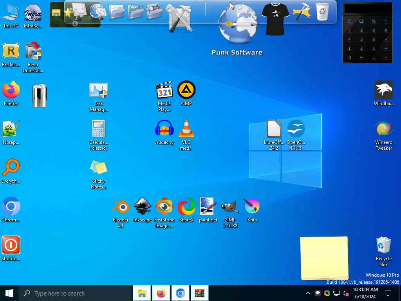Click the unlabeled metal trash can desktop icon

(x=40, y=95)
